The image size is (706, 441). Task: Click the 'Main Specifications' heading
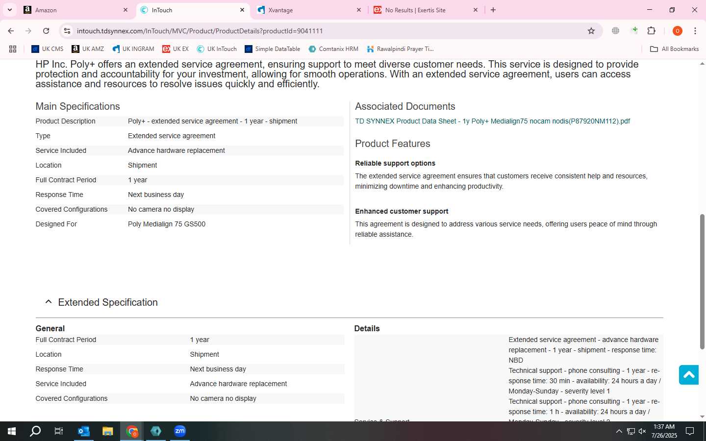point(77,106)
